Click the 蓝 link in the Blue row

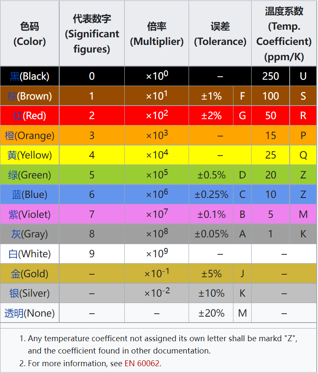[16, 195]
